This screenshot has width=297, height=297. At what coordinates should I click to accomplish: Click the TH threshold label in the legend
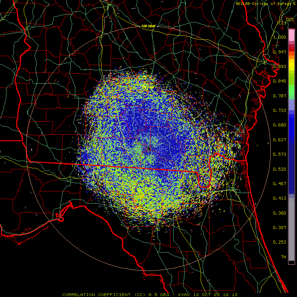pos(283,257)
